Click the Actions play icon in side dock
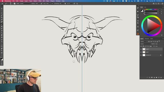The width and height of the screenshot is (164, 92). click(x=138, y=11)
